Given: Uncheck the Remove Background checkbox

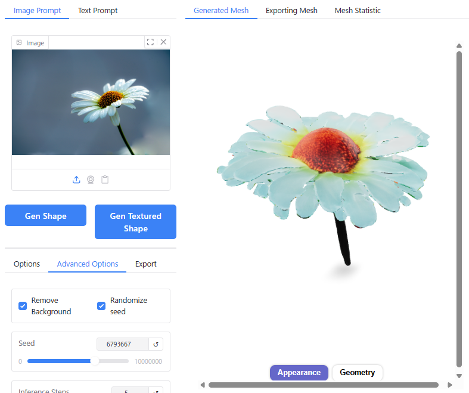Looking at the screenshot, I should pos(23,306).
